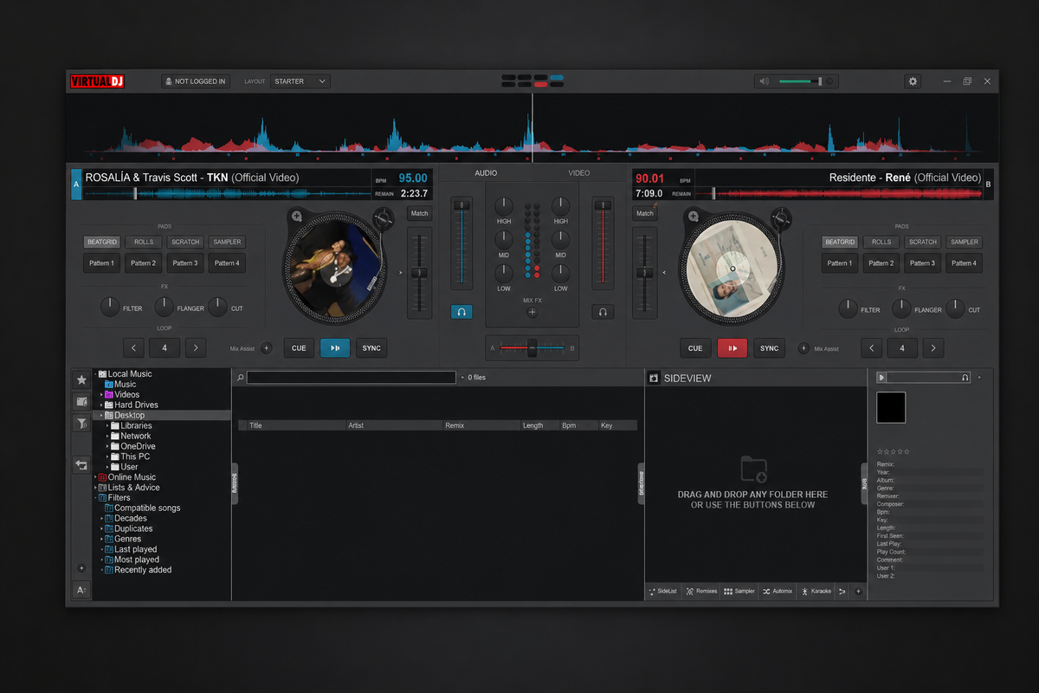Click Mix Assist plus icon on deck B

pyautogui.click(x=803, y=348)
